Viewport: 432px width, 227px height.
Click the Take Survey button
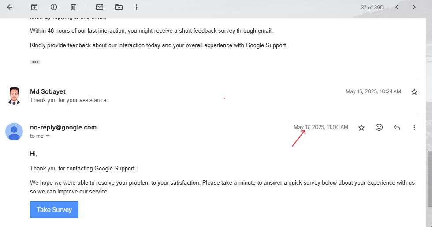[54, 210]
